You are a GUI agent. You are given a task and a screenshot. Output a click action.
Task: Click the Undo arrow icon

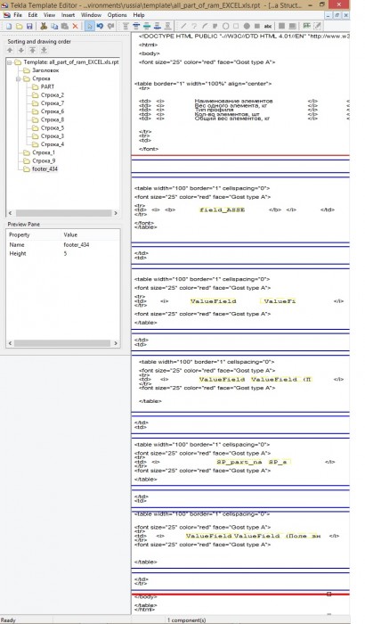pyautogui.click(x=100, y=26)
